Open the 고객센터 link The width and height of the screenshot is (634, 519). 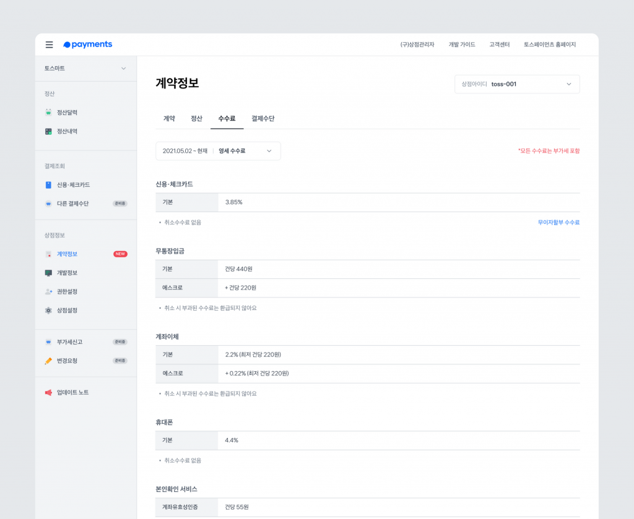pos(500,45)
